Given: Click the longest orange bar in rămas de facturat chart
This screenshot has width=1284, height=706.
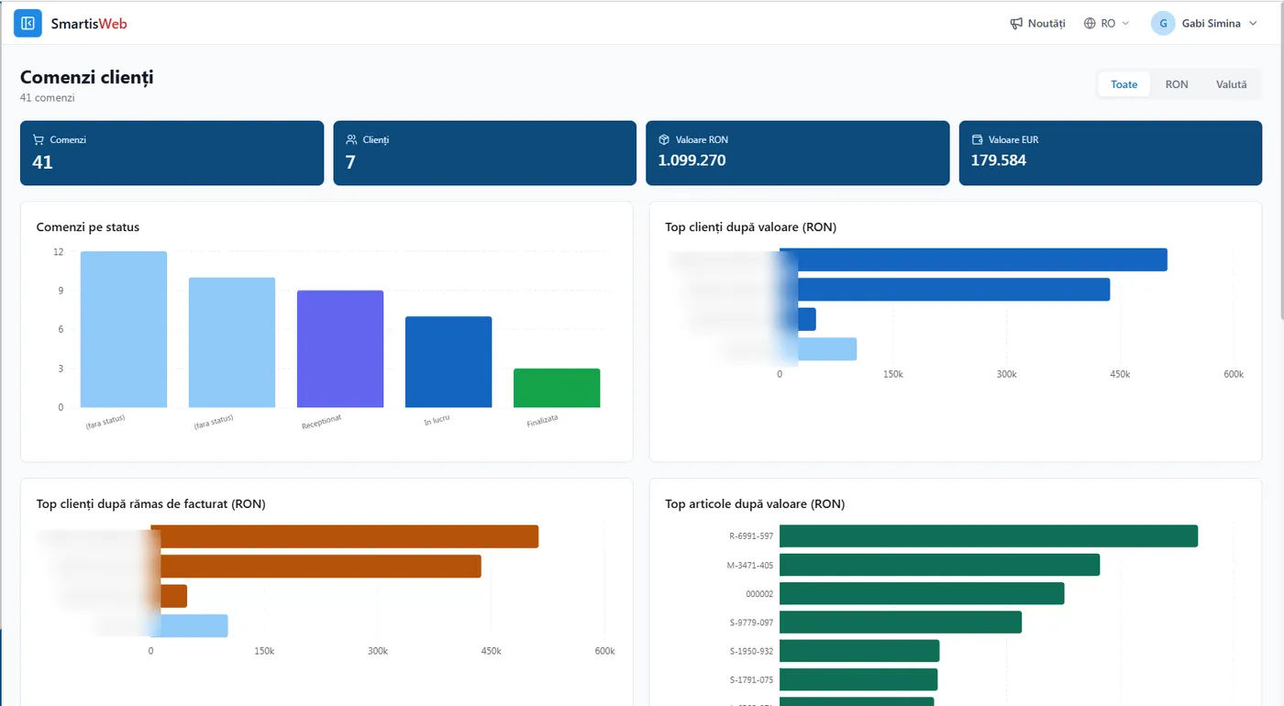Looking at the screenshot, I should (x=344, y=536).
